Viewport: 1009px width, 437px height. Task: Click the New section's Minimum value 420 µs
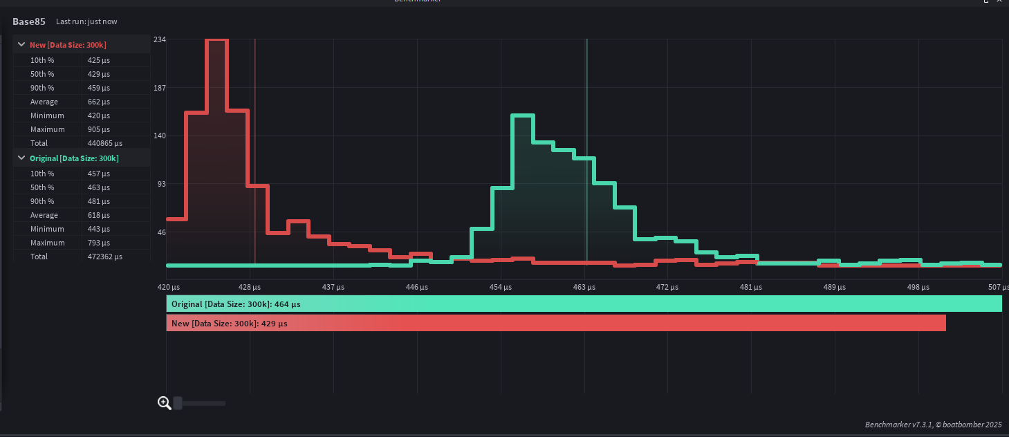tap(98, 115)
